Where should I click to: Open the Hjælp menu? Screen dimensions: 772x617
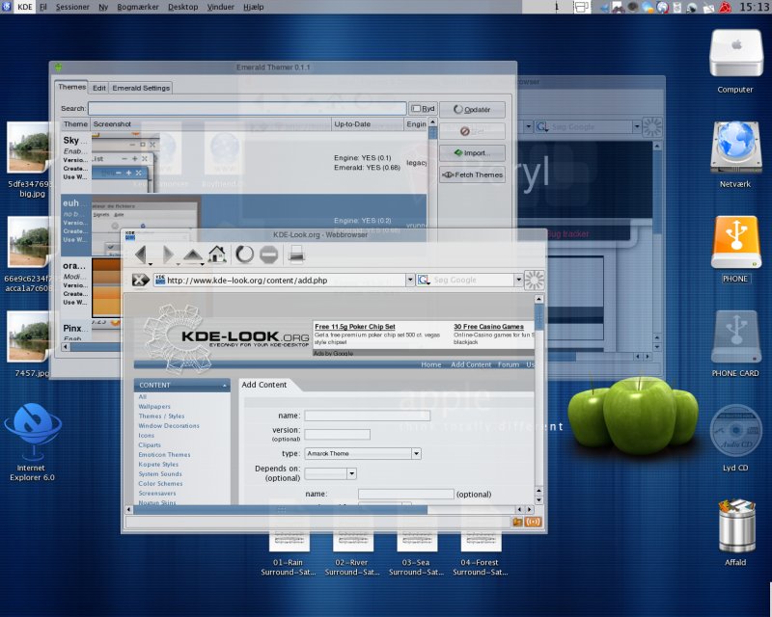[x=254, y=7]
